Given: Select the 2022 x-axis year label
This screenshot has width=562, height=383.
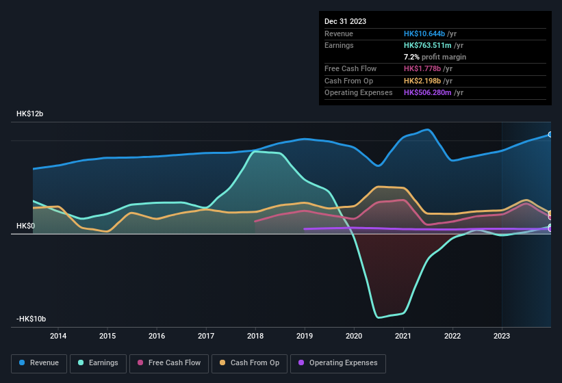Looking at the screenshot, I should point(452,336).
